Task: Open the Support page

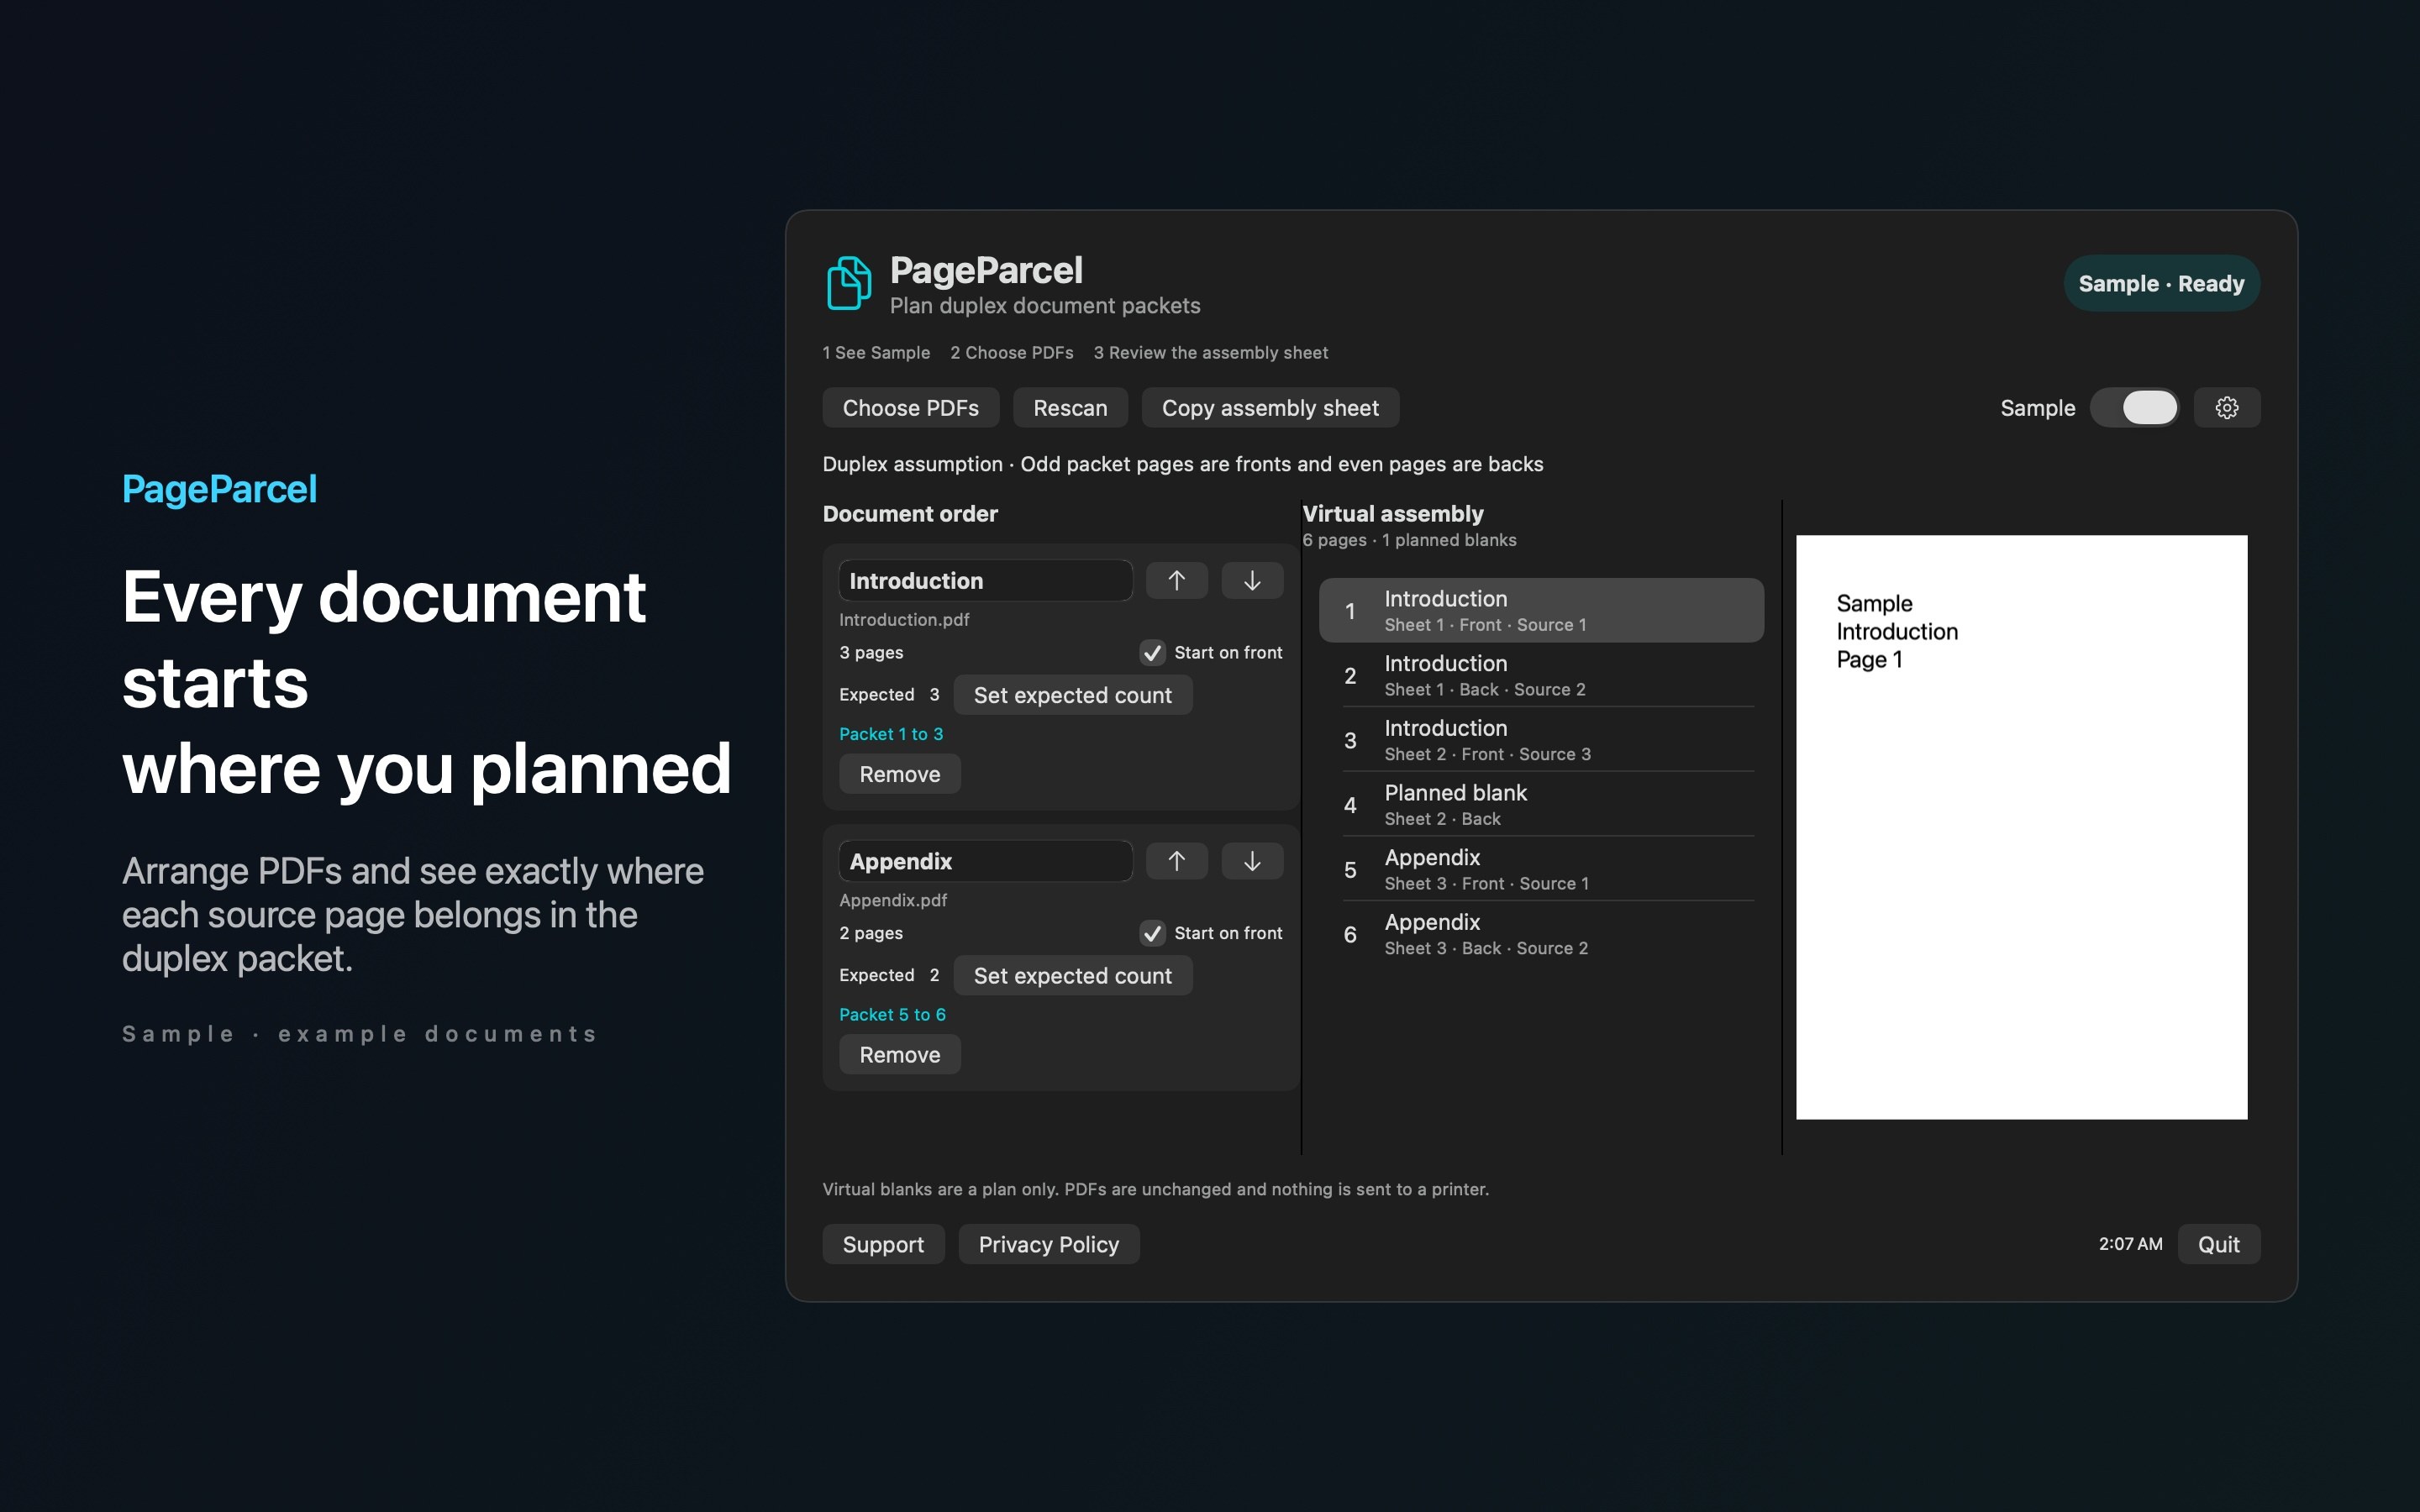Action: 883,1244
